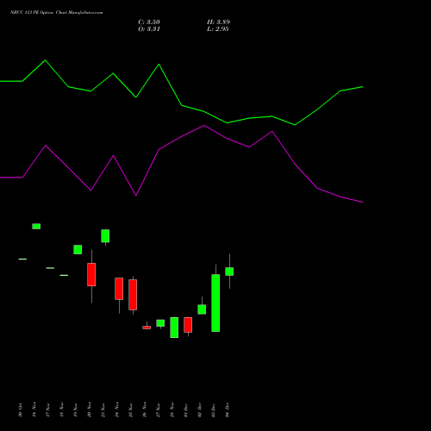
Task: Select the 30 Oct date label
Action: [21, 410]
